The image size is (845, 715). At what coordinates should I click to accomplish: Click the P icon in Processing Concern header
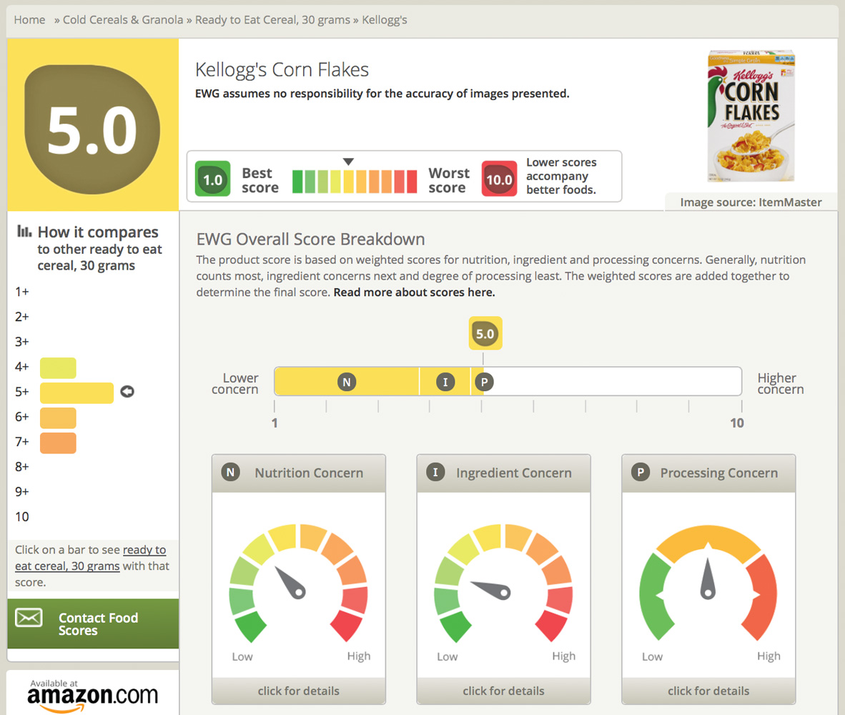point(641,473)
